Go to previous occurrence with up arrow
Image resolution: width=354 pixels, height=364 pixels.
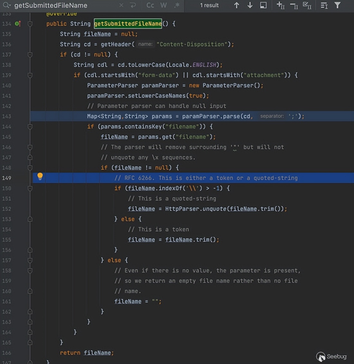[237, 5]
